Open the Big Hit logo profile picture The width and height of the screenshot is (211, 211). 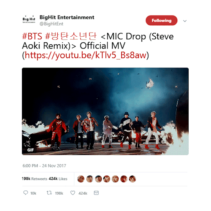(x=29, y=19)
